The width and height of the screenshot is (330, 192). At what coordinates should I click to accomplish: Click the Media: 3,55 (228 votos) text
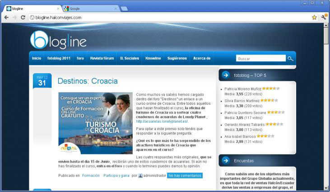pos(243,94)
